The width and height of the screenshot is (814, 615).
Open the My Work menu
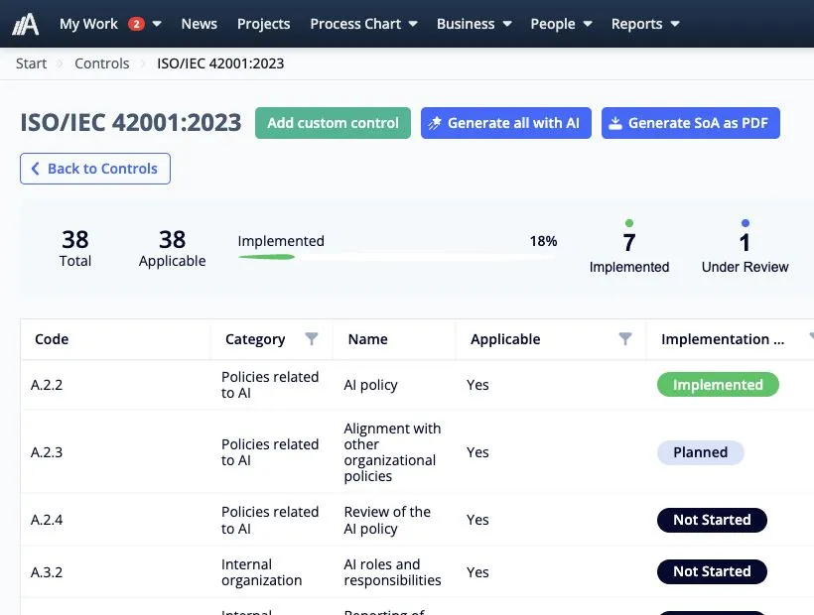point(88,24)
